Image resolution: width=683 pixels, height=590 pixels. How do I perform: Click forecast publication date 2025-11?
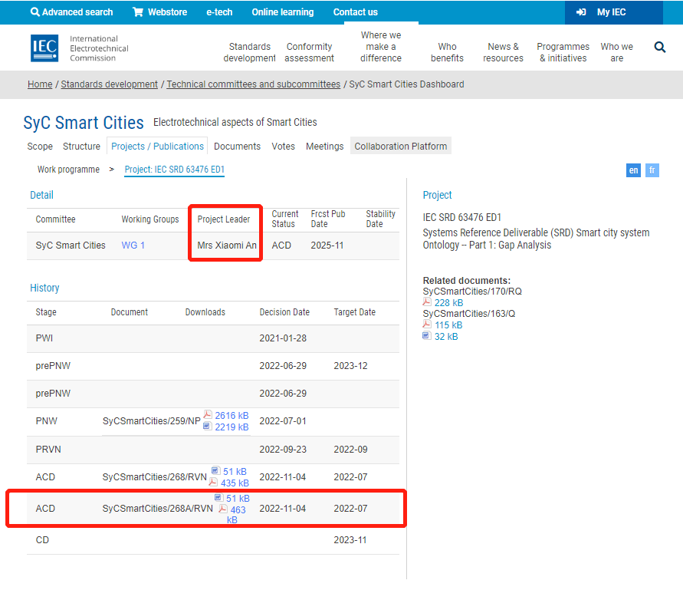327,246
